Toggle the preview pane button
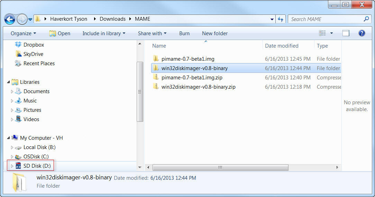Screen dimensions: 375x197 pyautogui.click(x=346, y=33)
